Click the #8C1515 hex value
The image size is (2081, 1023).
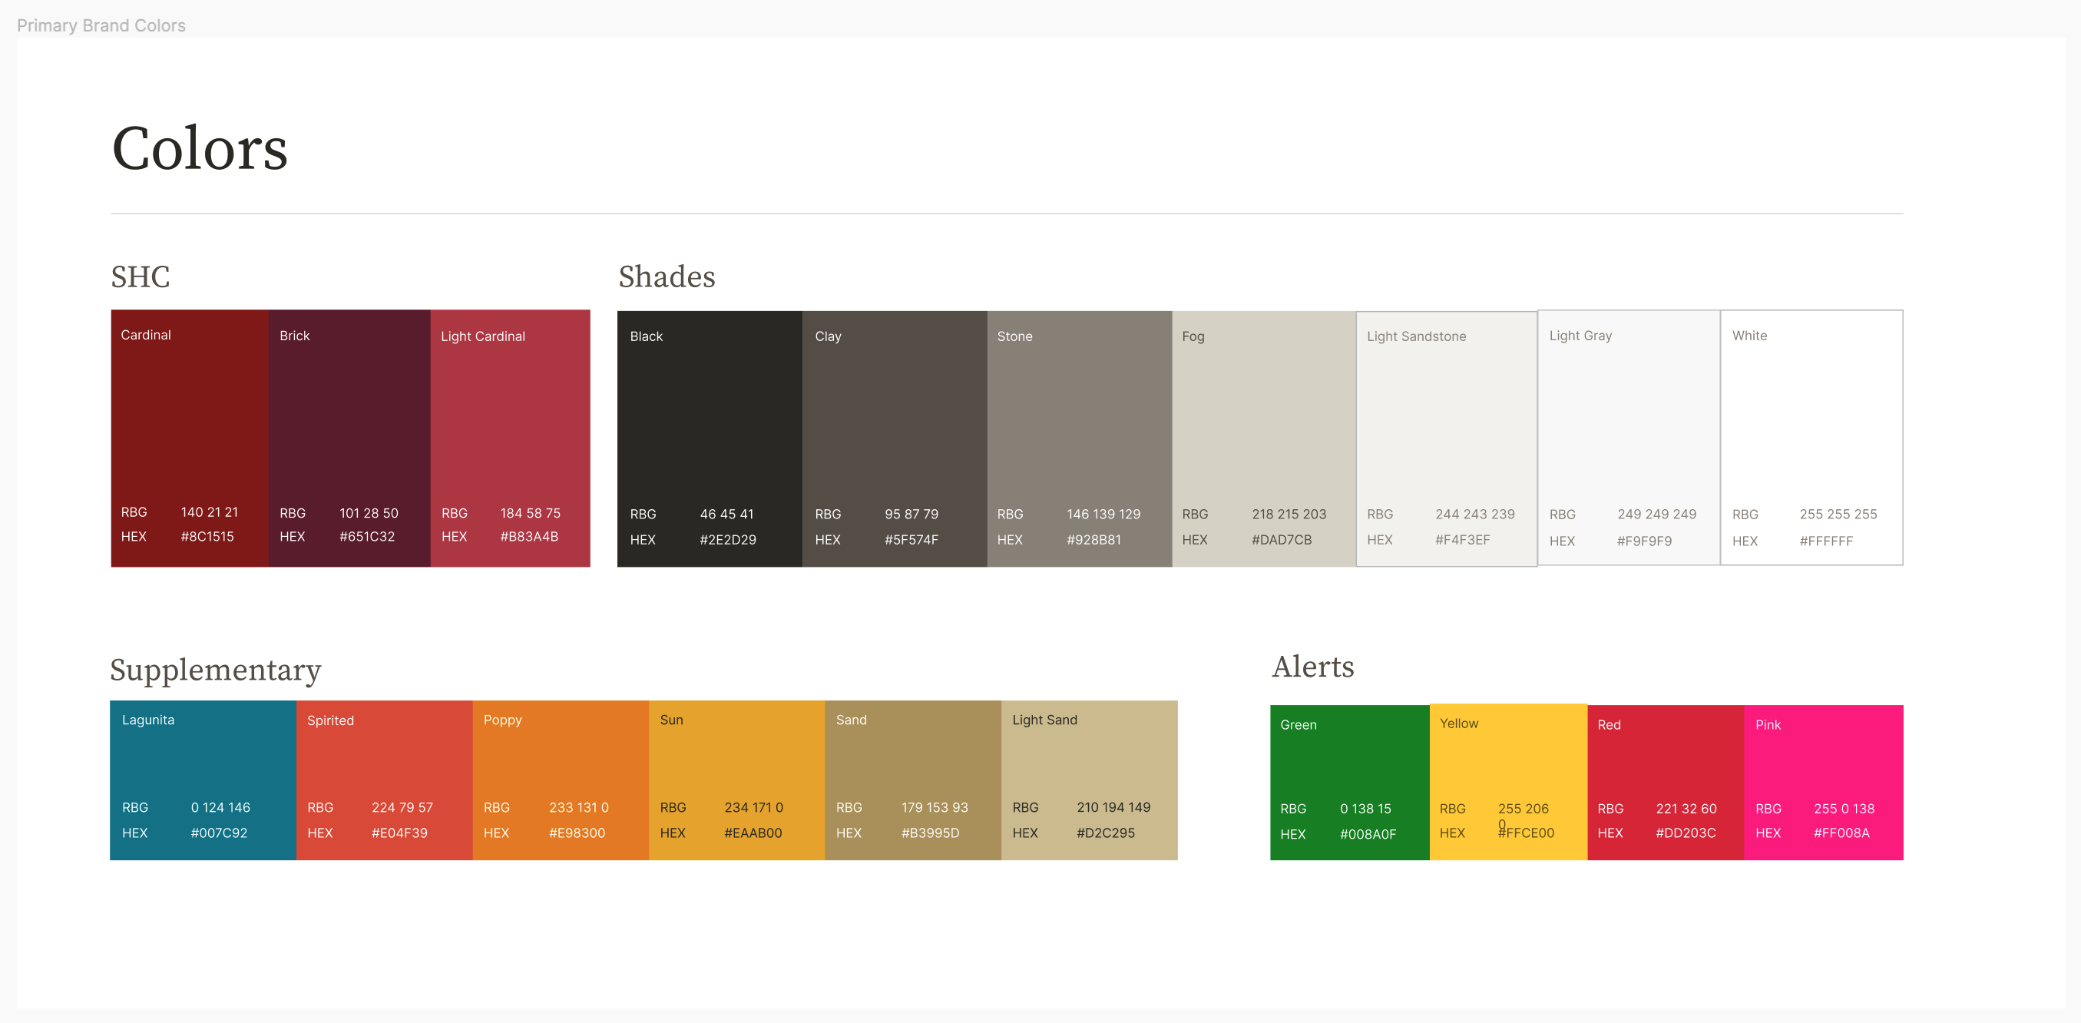(x=207, y=537)
